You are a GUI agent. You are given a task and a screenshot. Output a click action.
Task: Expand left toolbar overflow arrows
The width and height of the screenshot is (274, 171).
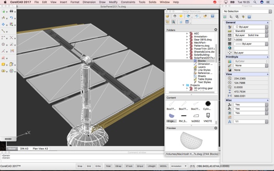point(8,139)
